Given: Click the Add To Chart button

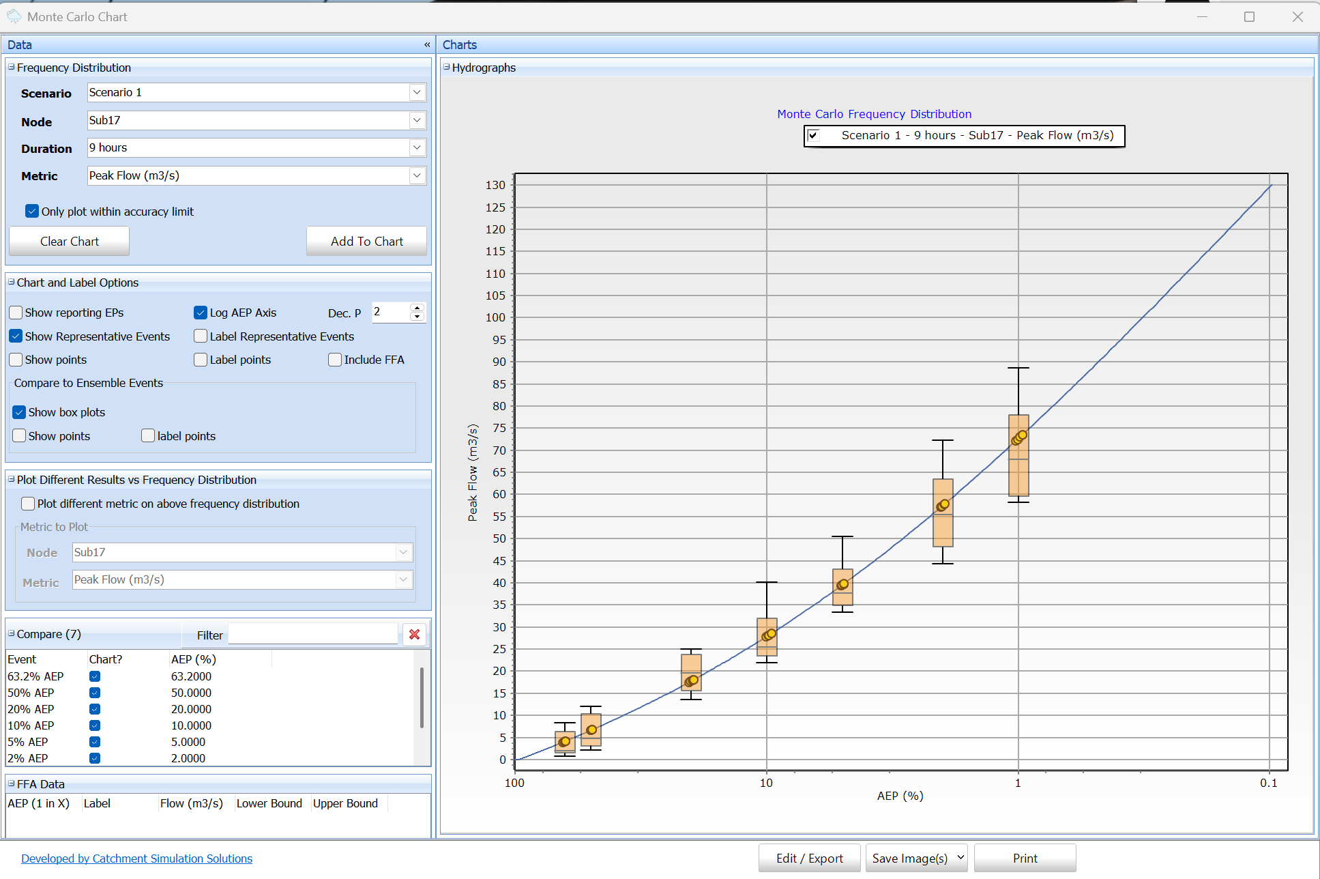Looking at the screenshot, I should click(x=366, y=242).
